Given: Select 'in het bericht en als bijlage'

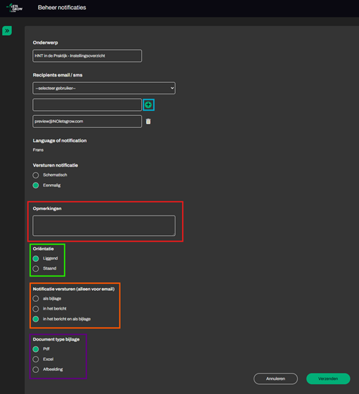Looking at the screenshot, I should (36, 319).
